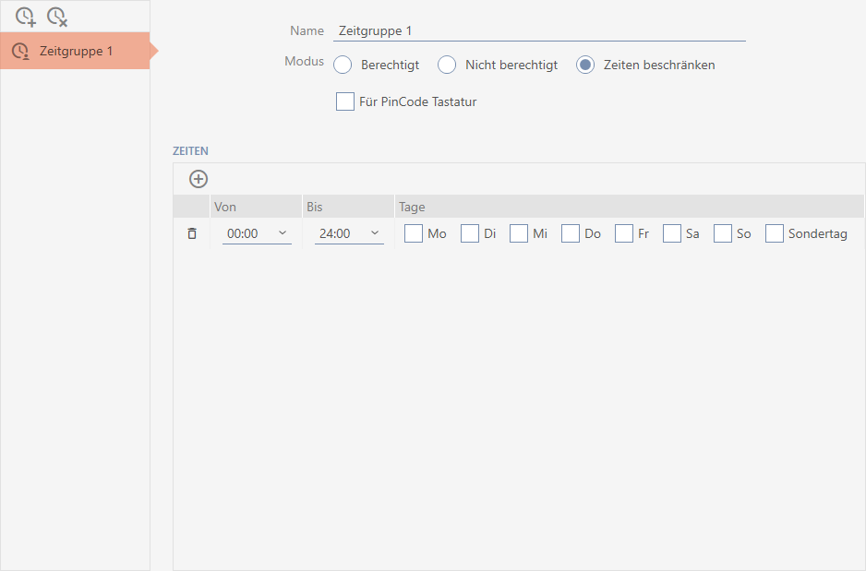
Task: Click the delete time group clock icon
Action: point(57,16)
